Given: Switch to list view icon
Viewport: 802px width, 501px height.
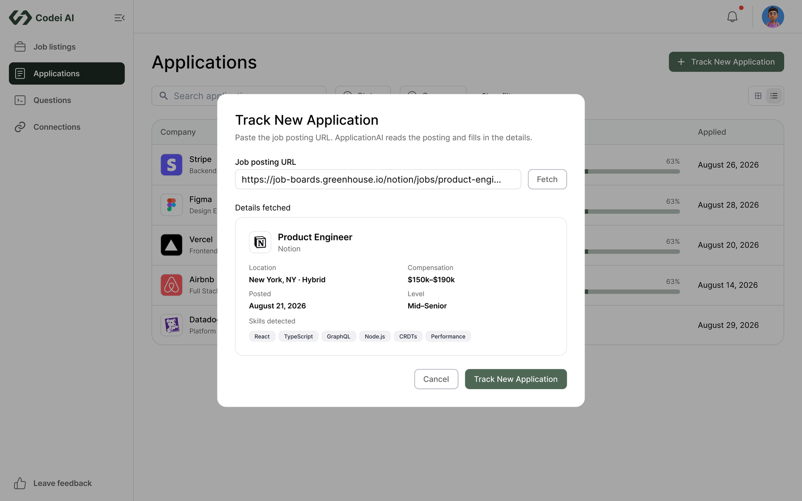Looking at the screenshot, I should (774, 96).
